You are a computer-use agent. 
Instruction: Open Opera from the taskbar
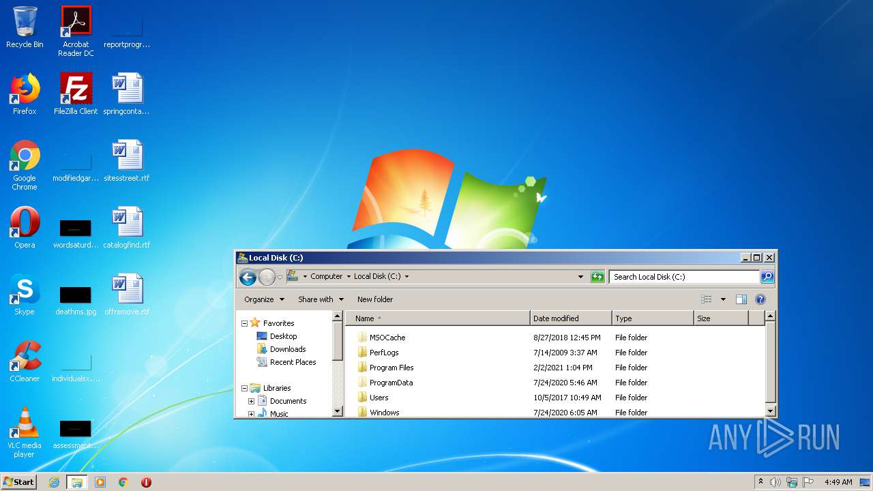pos(146,482)
